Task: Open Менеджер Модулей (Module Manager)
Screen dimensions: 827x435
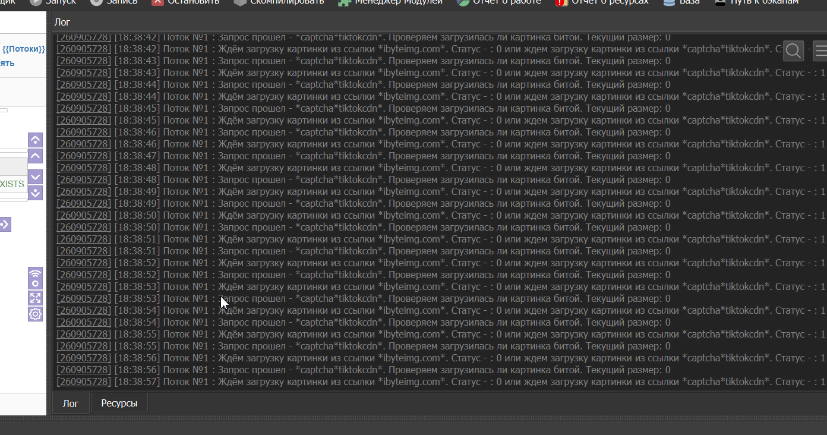Action: click(390, 2)
